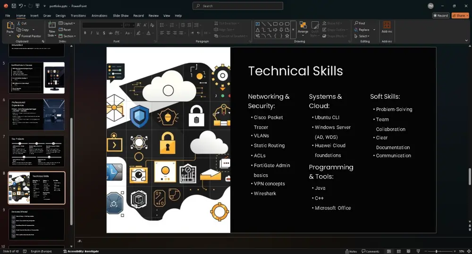Screen dimensions: 472x254
Task: Toggle Italic formatting
Action: pos(92,33)
